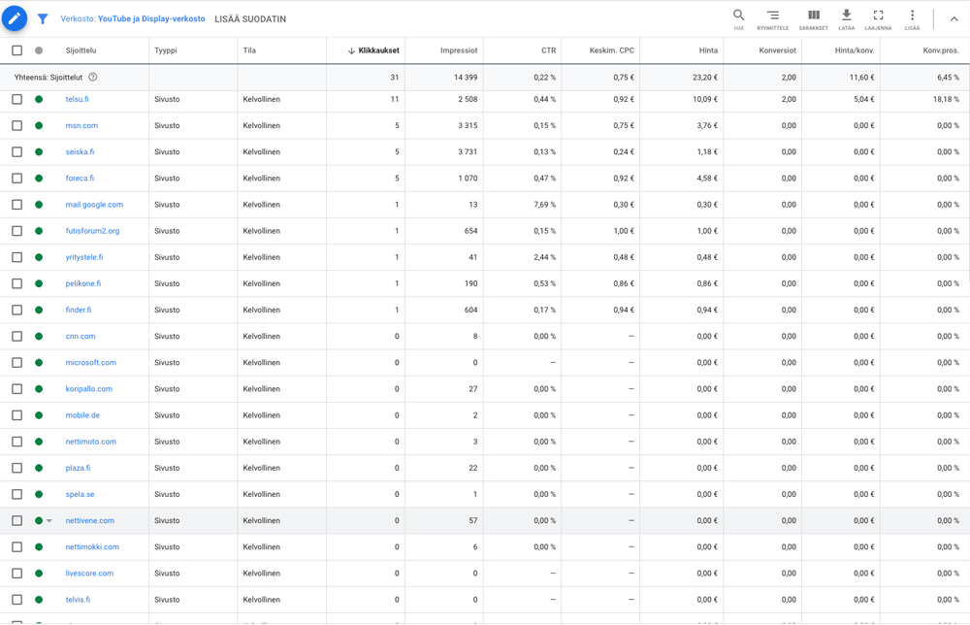
Task: Open the Sarakkeet columns icon
Action: (814, 18)
